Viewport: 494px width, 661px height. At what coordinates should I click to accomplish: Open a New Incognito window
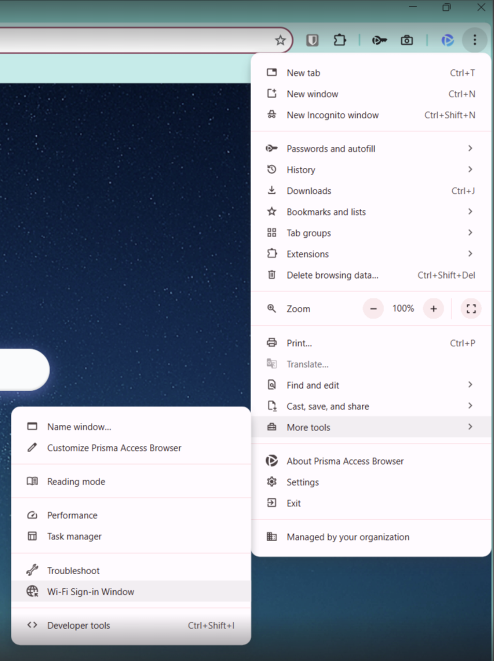[371, 115]
